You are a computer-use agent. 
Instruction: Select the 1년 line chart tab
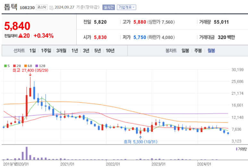point(75,51)
